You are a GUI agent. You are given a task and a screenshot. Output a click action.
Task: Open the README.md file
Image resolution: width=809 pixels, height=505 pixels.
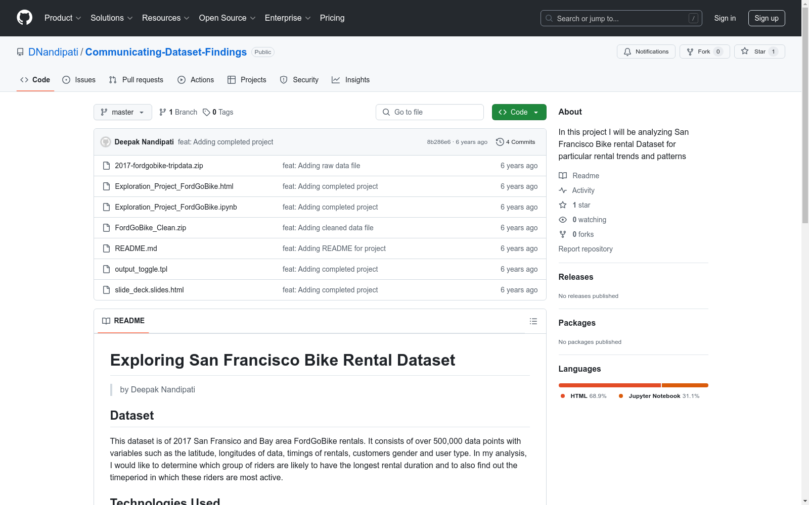[x=136, y=248]
